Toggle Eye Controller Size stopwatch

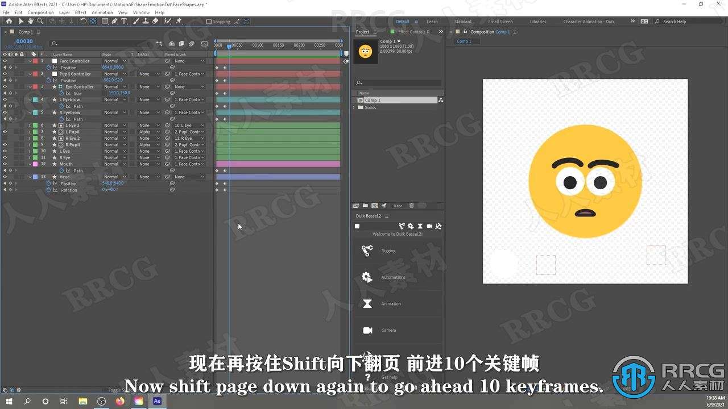tap(61, 93)
